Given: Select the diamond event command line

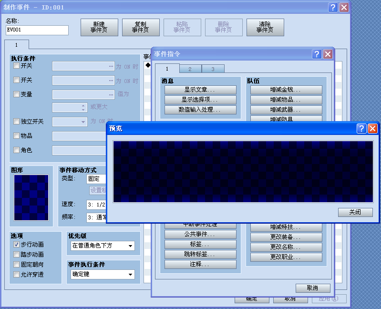Looking at the screenshot, I should [148, 65].
